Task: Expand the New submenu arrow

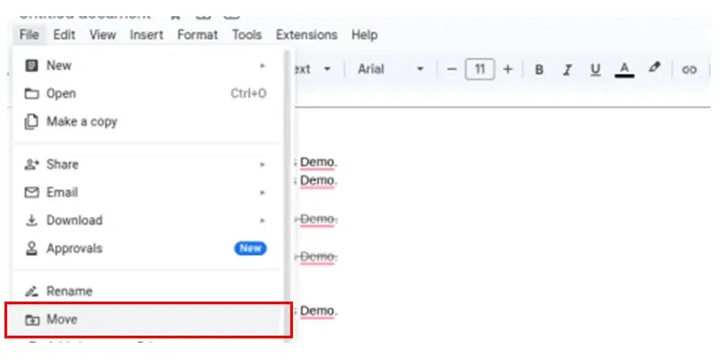Action: click(x=262, y=66)
